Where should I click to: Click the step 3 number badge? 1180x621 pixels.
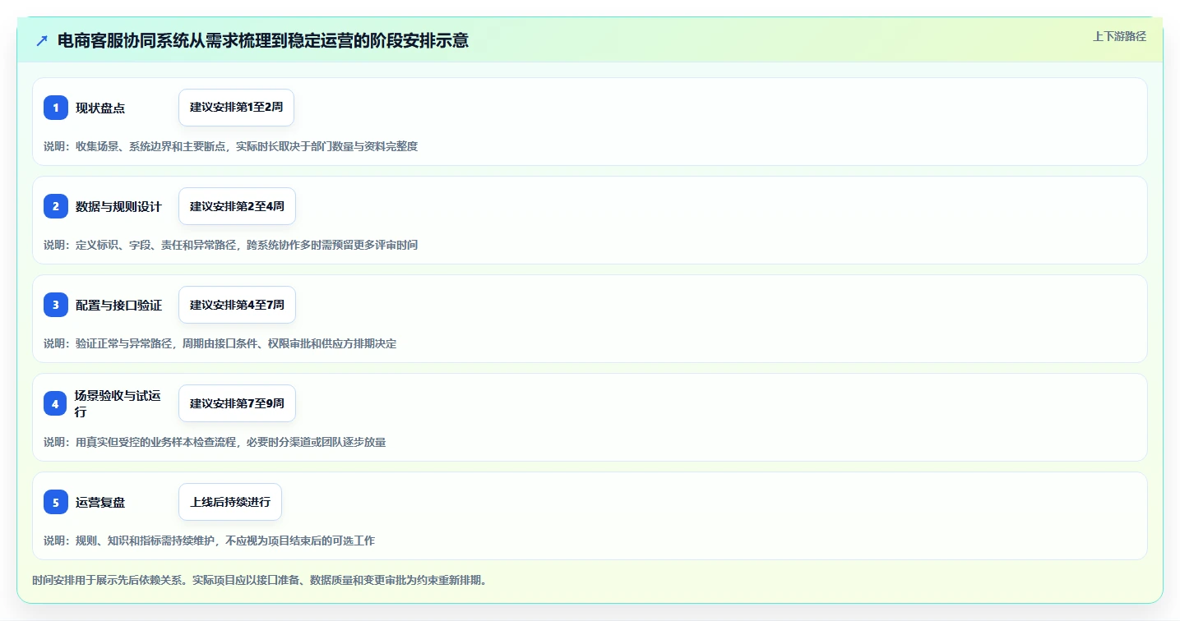pyautogui.click(x=56, y=305)
